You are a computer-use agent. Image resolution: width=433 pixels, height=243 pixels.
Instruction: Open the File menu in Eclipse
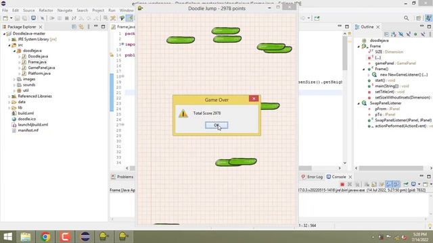5,10
